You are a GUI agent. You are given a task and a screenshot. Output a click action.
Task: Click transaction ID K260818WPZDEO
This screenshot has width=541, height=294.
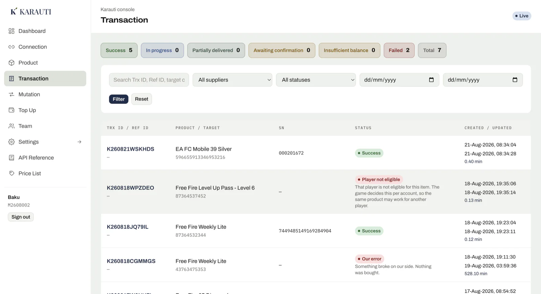pos(131,188)
